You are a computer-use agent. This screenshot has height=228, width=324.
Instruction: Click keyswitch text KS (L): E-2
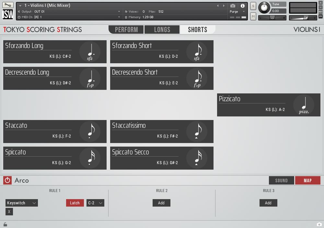[168, 83]
